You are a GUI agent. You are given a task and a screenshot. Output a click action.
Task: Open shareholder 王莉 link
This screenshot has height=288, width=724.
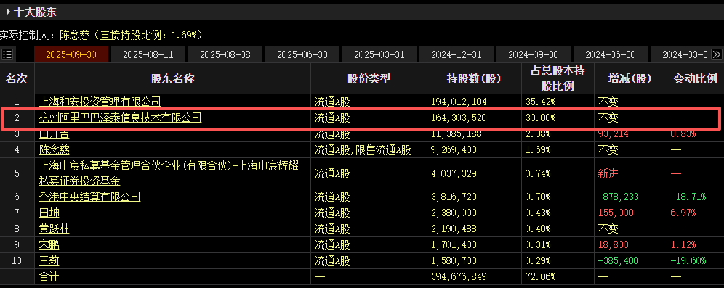(49, 261)
